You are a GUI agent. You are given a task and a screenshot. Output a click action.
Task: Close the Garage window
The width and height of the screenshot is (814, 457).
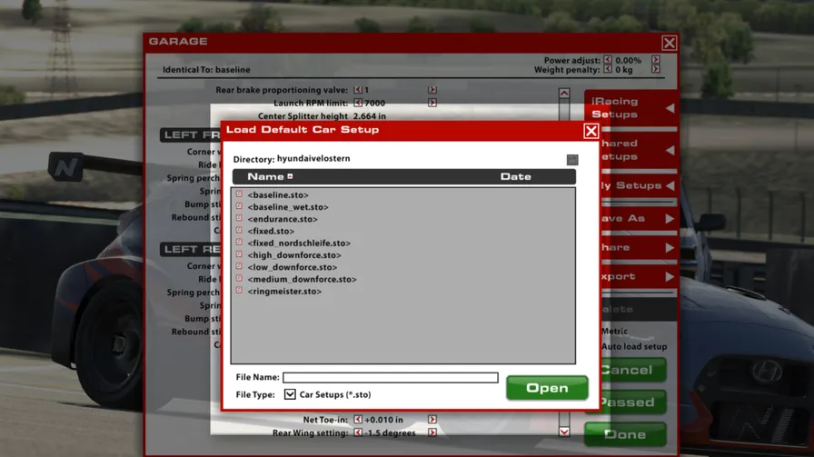(670, 43)
